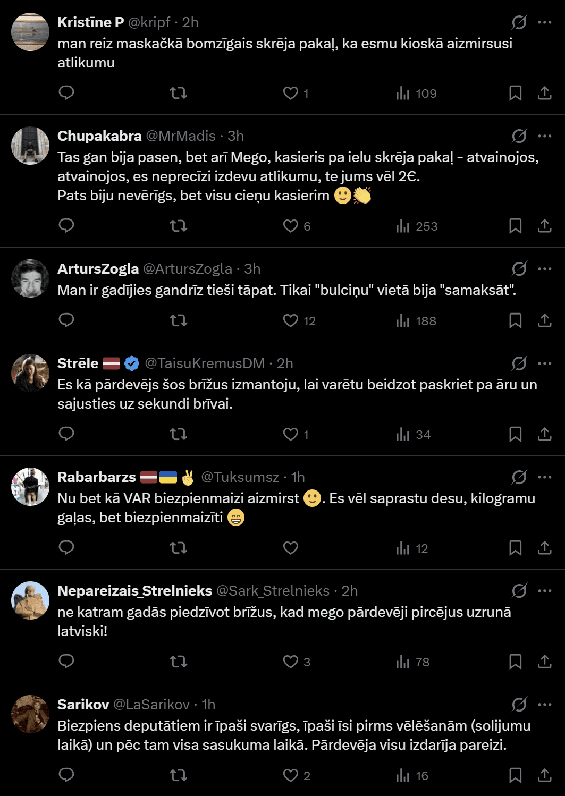Viewport: 565px width, 796px height.
Task: View analytics on Strēle's tweet
Action: coord(413,434)
